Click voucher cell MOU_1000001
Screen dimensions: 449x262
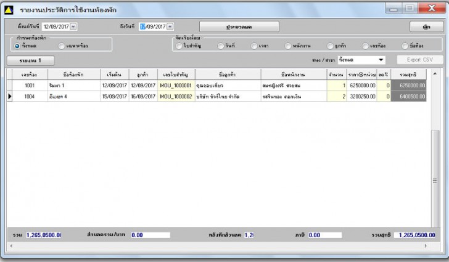click(176, 85)
